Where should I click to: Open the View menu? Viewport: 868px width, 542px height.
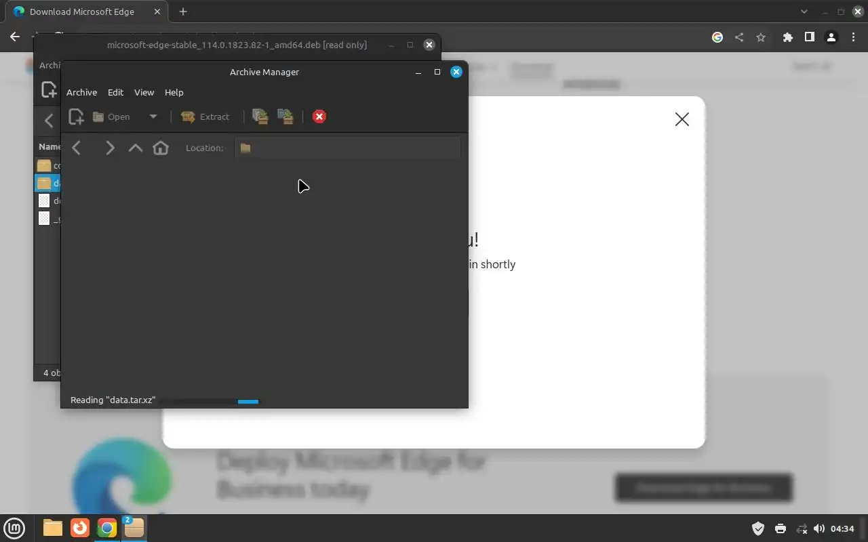[x=144, y=92]
